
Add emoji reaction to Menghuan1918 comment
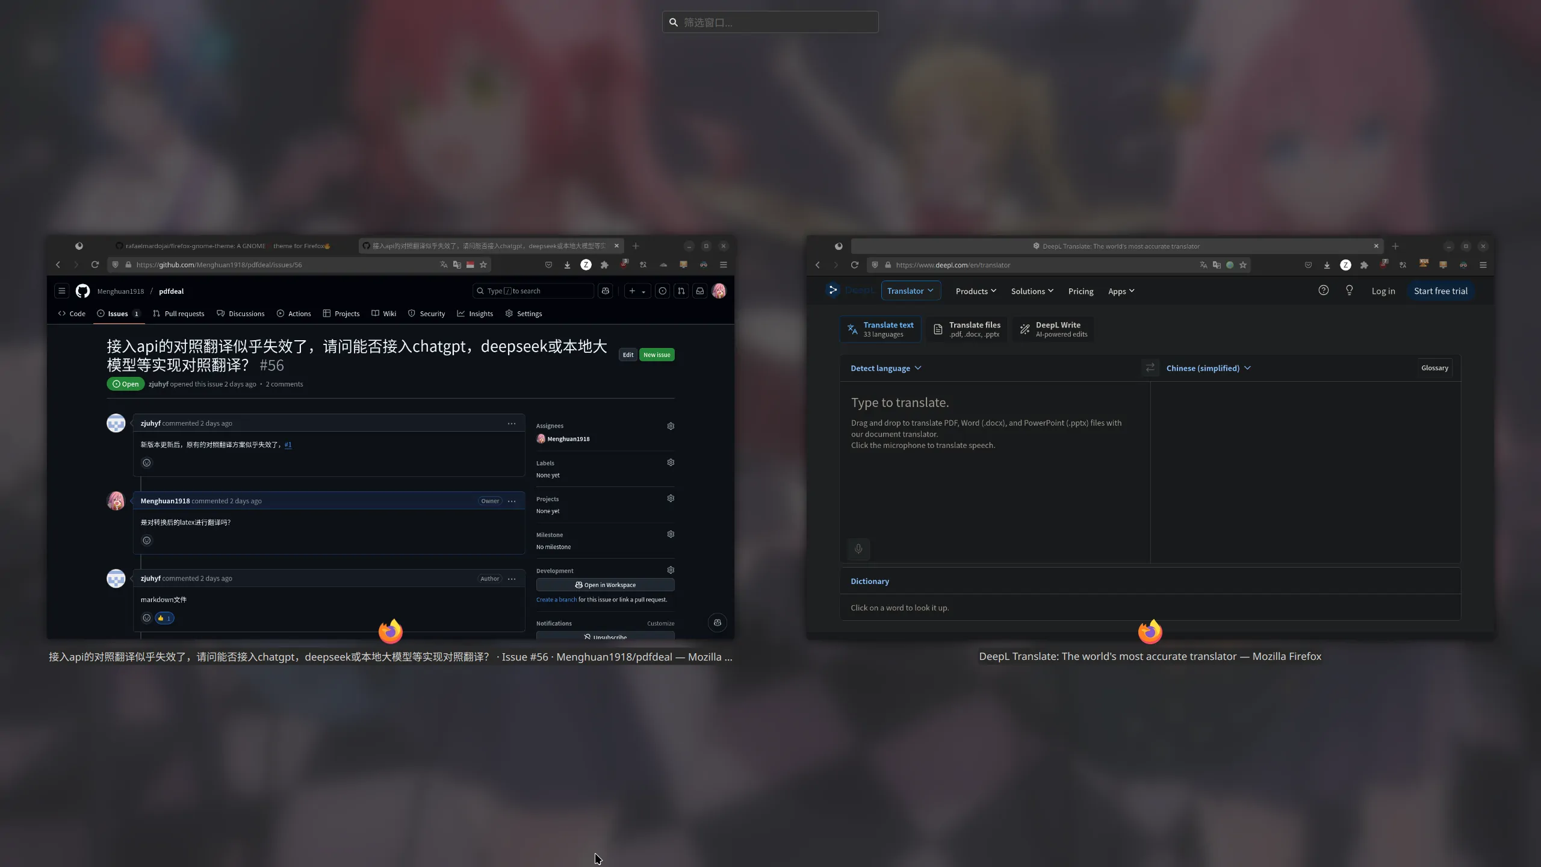[x=146, y=541]
